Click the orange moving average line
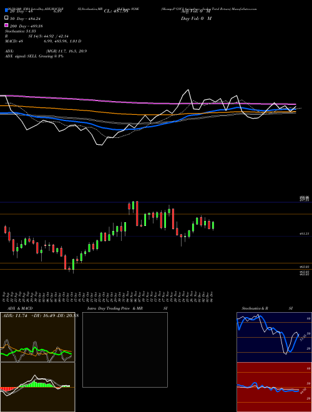 (x=147, y=114)
